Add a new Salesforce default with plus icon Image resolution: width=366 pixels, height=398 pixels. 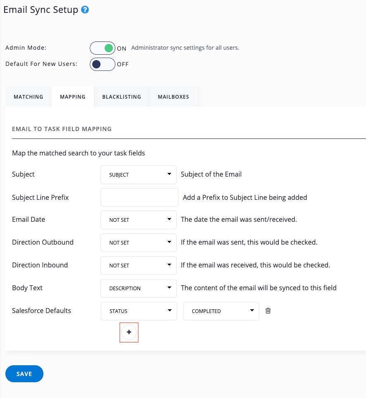pyautogui.click(x=129, y=332)
